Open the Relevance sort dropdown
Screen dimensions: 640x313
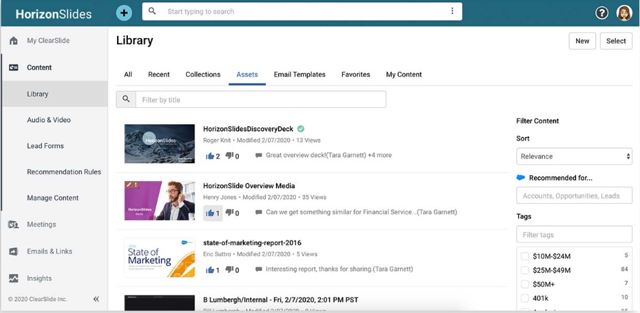574,156
